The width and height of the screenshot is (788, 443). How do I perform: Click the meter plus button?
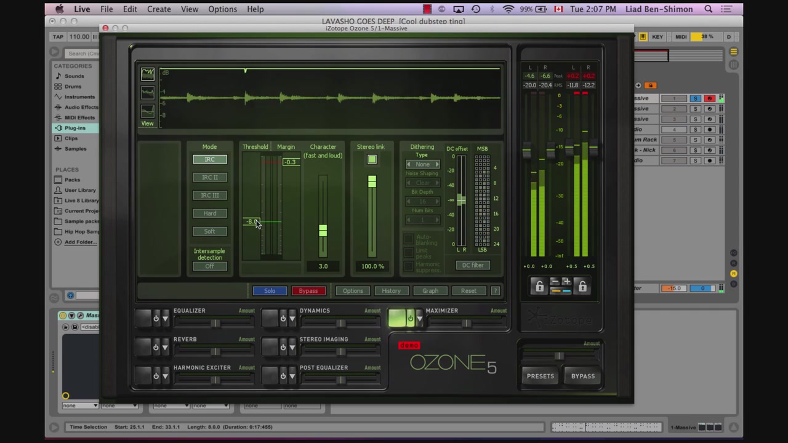click(566, 282)
